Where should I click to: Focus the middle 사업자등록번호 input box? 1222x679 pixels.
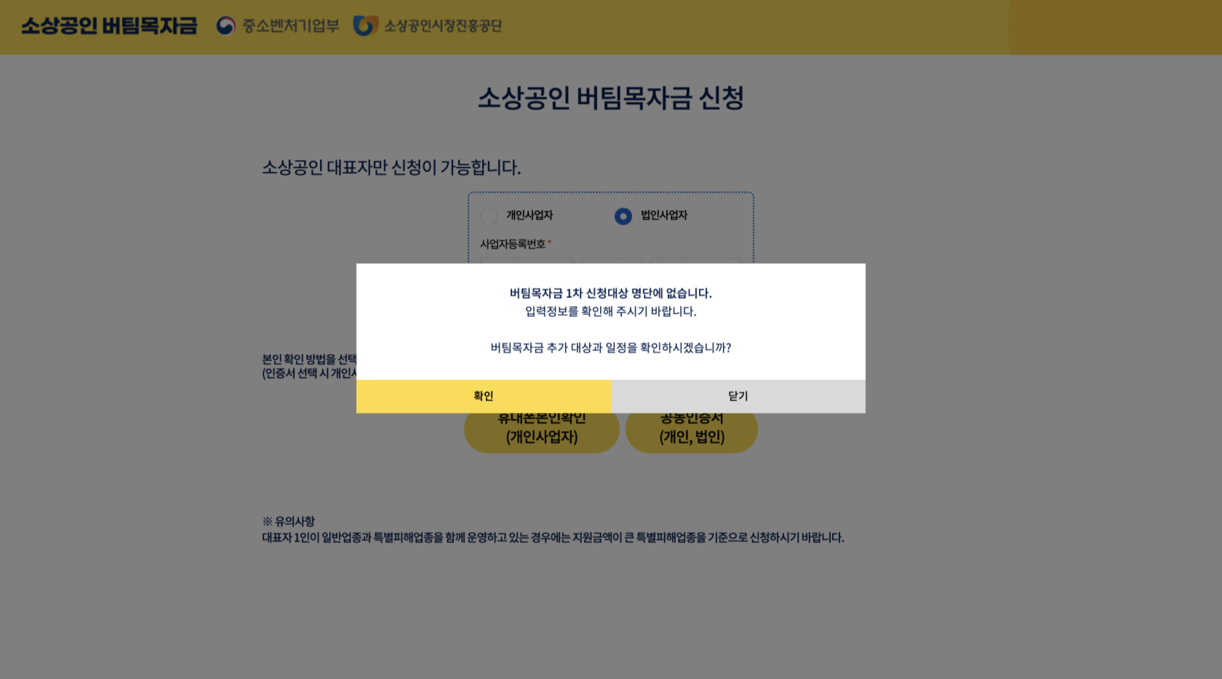[x=612, y=261]
